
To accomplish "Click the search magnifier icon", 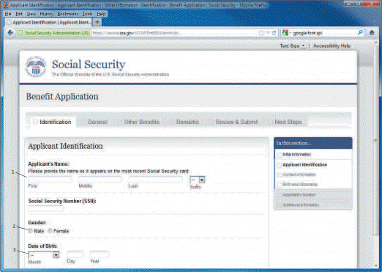I will (360, 32).
